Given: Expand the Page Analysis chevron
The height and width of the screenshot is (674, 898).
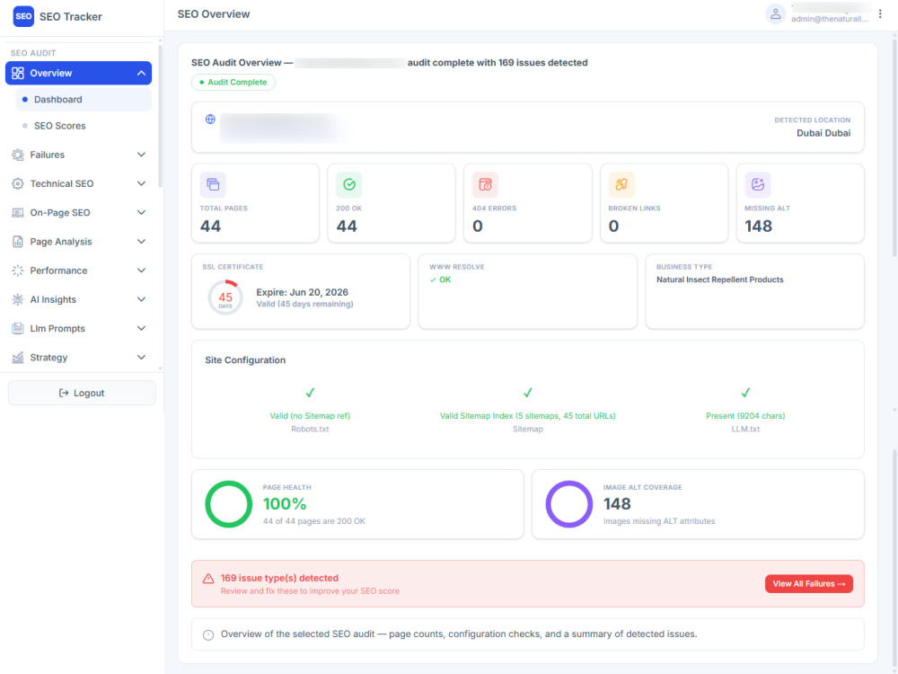Looking at the screenshot, I should [x=142, y=241].
